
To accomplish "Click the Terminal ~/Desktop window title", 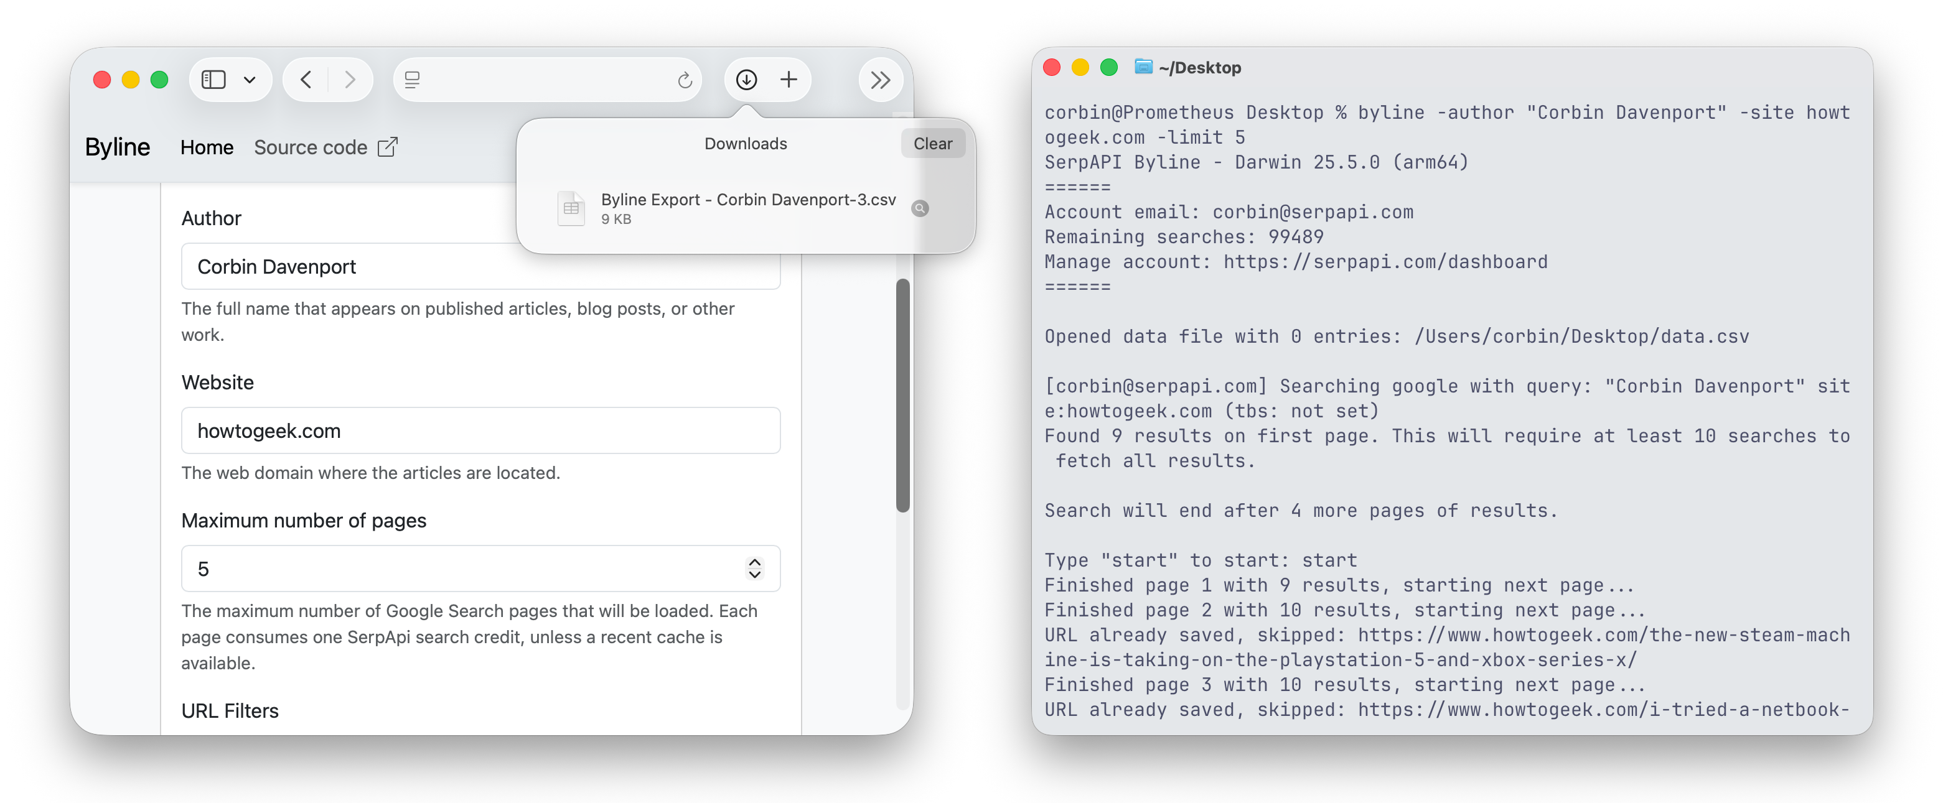I will tap(1199, 68).
